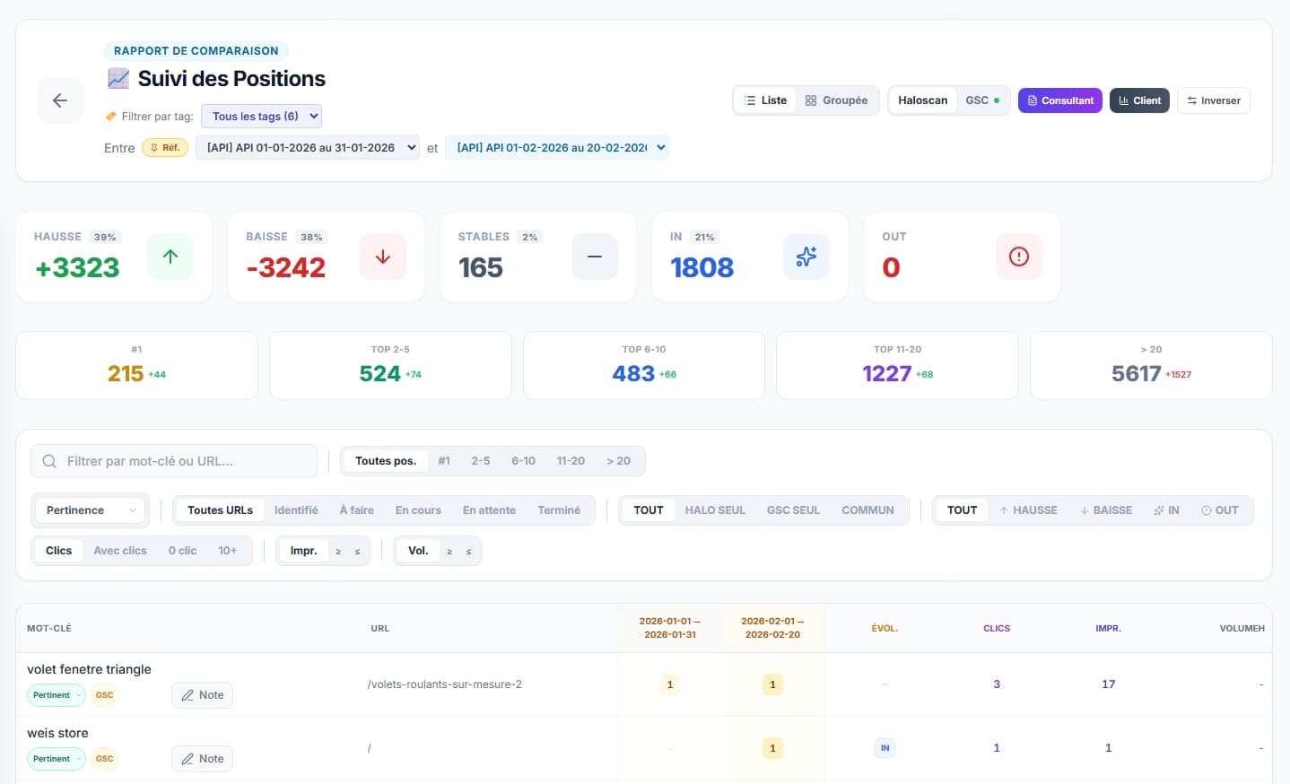
Task: Enable the 'Avec clics' filter
Action: 120,550
